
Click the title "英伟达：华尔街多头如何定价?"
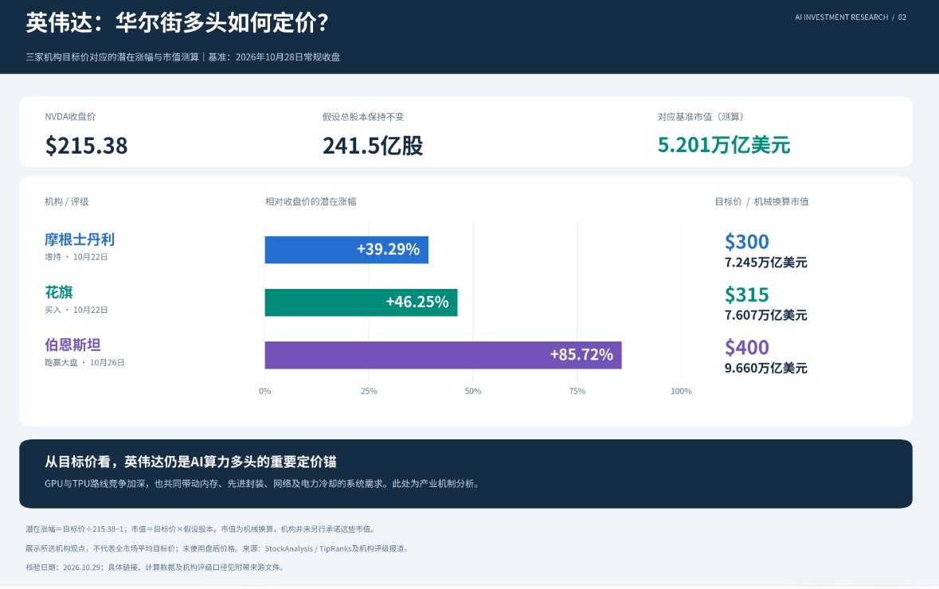(x=178, y=23)
